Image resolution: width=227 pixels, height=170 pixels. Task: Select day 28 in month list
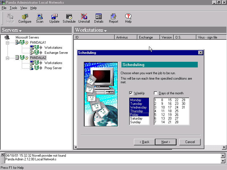[176, 122]
